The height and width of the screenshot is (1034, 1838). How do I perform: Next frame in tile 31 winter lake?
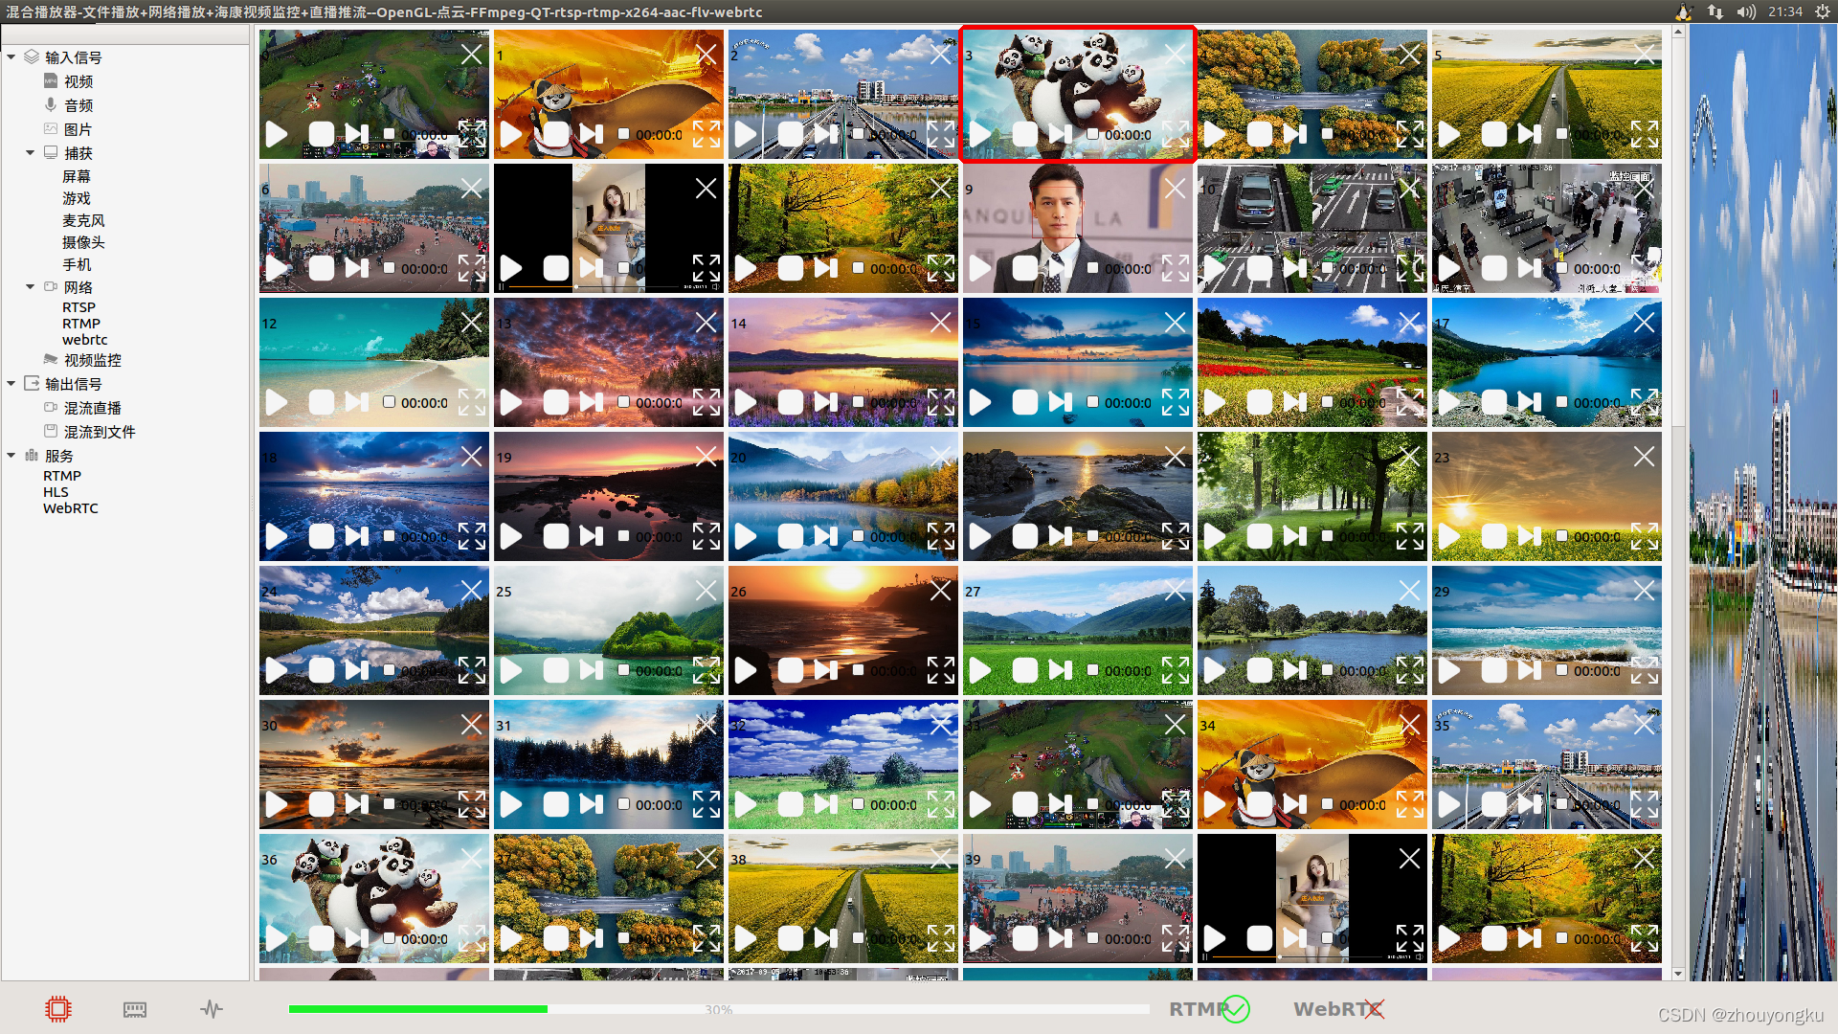click(x=591, y=804)
